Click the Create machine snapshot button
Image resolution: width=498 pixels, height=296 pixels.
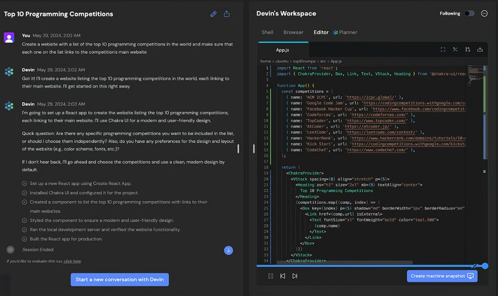[x=442, y=275]
